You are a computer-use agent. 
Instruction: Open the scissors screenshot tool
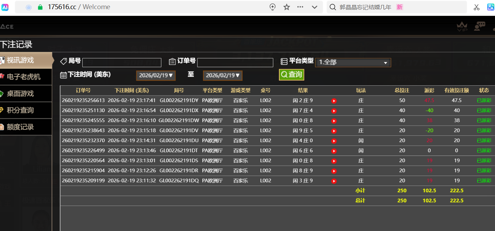tap(476, 7)
